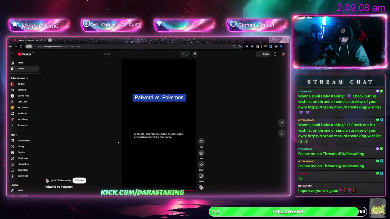Viewport: 390px width, 219px height.
Task: Open the short's sound thumbnail
Action: tap(201, 187)
